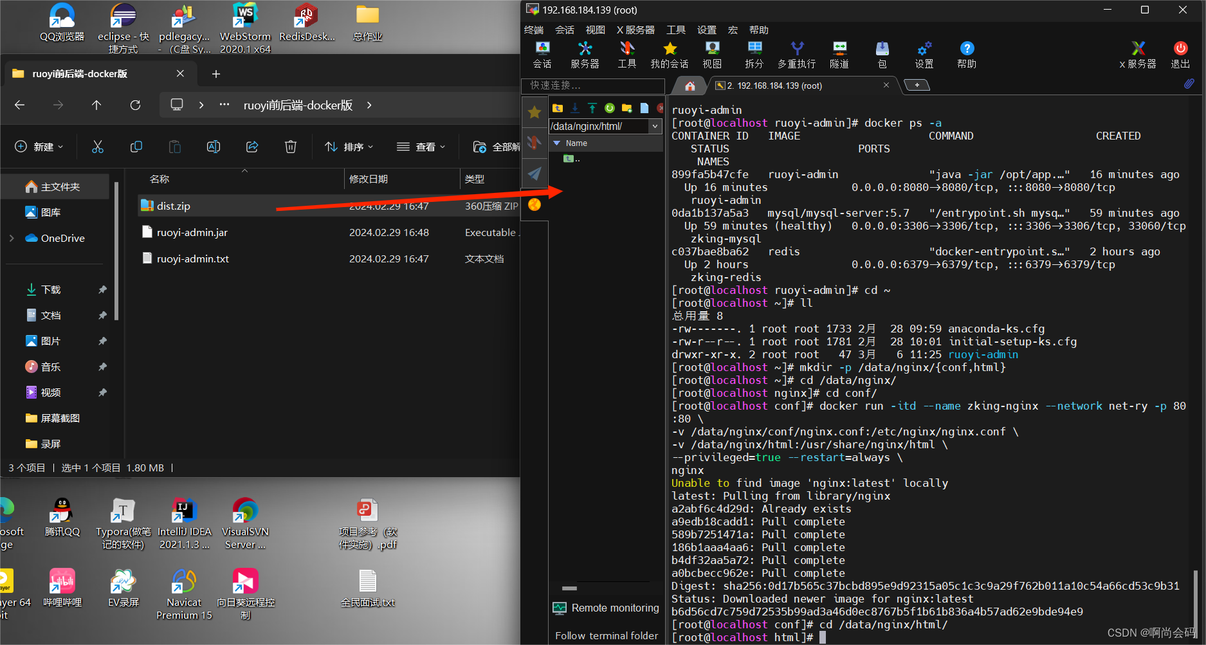Click the 退出 (Exit) power icon

pos(1180,55)
